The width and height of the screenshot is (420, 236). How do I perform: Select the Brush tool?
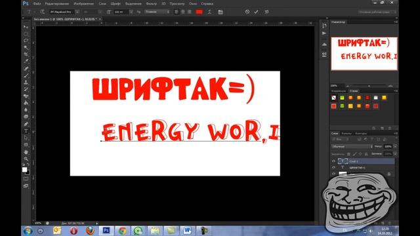click(x=26, y=75)
